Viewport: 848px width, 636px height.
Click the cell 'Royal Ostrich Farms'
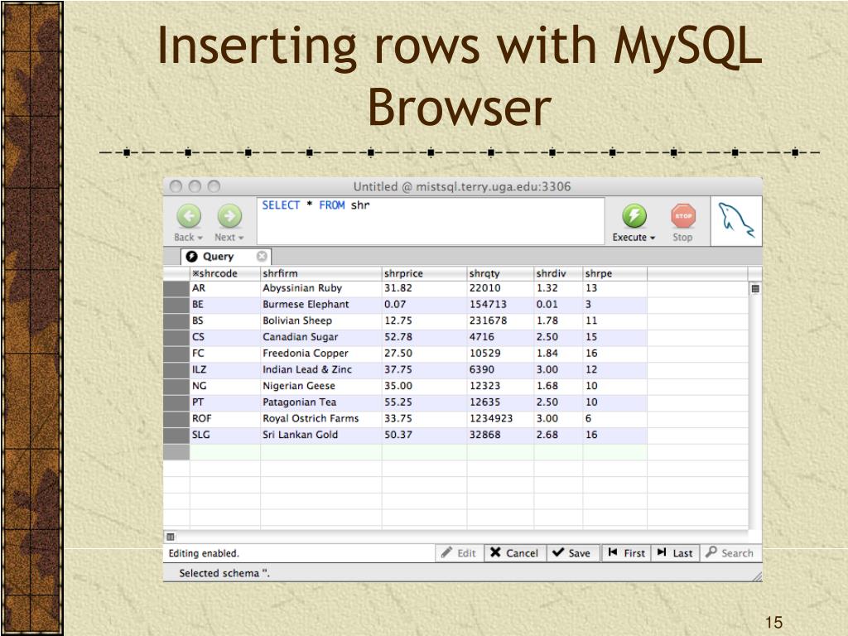coord(321,418)
